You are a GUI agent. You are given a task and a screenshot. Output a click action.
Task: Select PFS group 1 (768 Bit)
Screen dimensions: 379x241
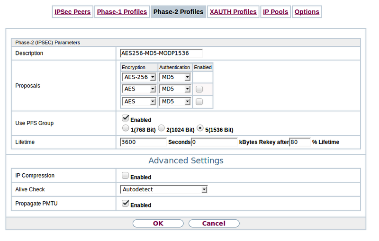126,128
